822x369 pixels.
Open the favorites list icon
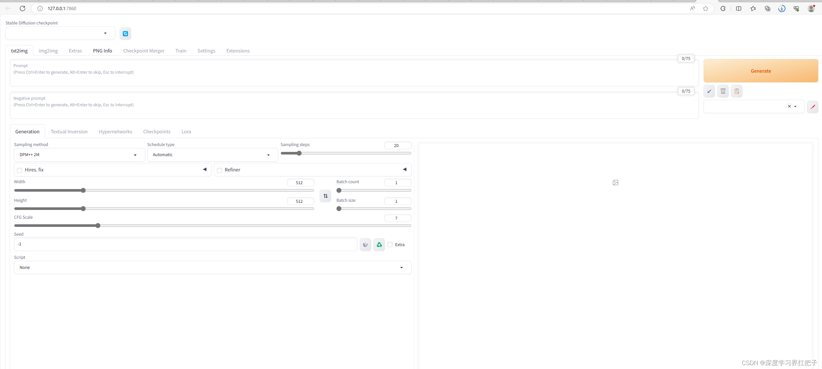pyautogui.click(x=753, y=8)
